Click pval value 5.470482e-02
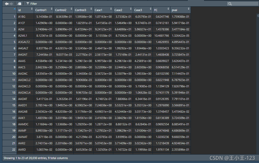Viewport: 259px width, 163px height. (x=181, y=112)
